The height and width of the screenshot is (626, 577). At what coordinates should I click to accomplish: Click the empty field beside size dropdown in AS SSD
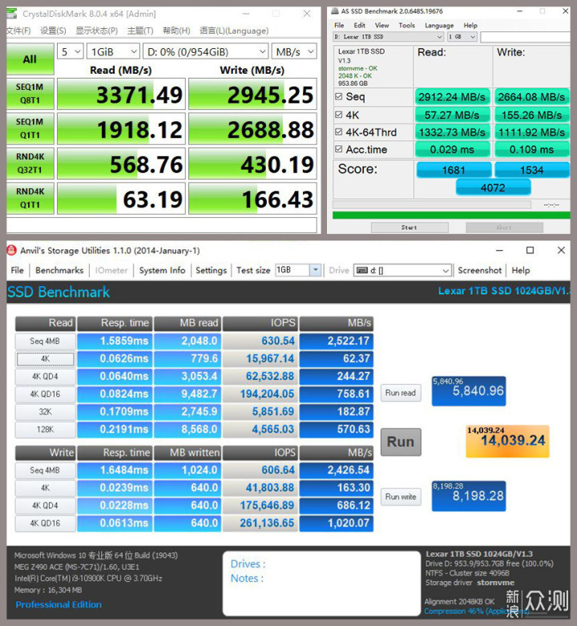tap(525, 37)
